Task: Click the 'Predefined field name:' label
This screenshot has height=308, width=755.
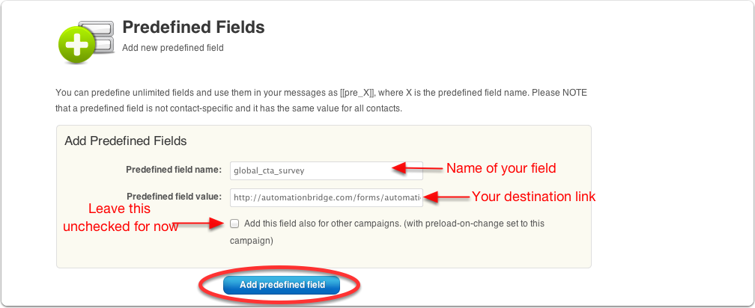Action: click(x=174, y=170)
